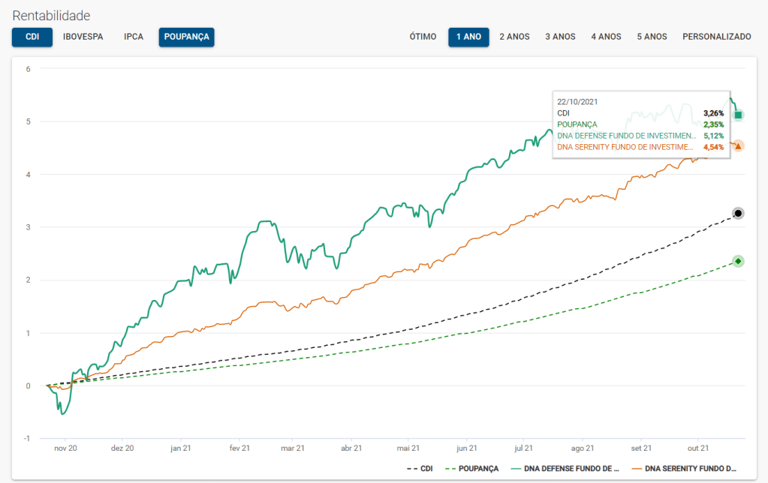Show the 5 ANOS time range

pyautogui.click(x=652, y=37)
